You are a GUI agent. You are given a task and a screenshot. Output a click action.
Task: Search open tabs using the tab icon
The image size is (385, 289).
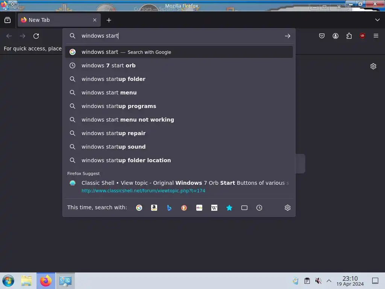coord(244,208)
